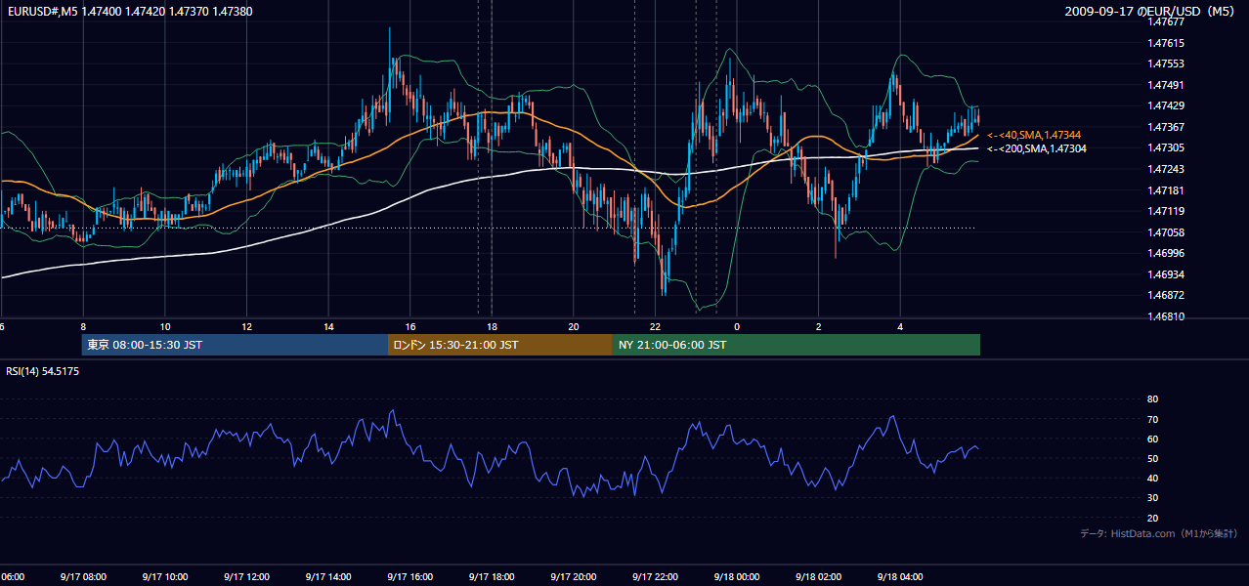Click the 9/17 12:00 bottom time label
This screenshot has height=586, width=1249.
tap(246, 576)
